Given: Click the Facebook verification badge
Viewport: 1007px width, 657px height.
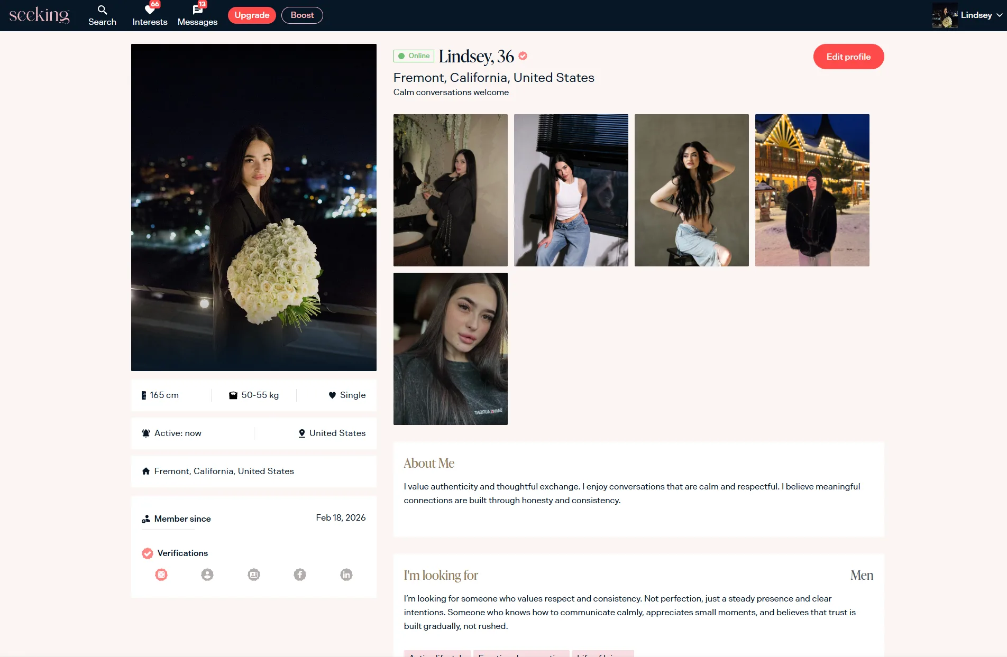Looking at the screenshot, I should coord(300,575).
